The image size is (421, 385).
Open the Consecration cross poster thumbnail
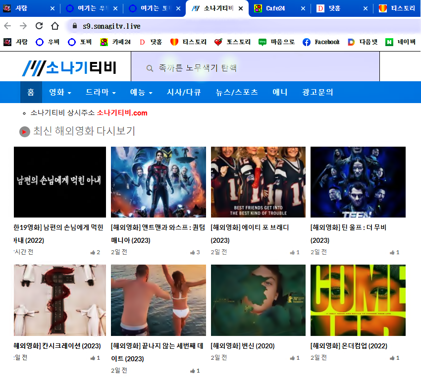tap(60, 300)
